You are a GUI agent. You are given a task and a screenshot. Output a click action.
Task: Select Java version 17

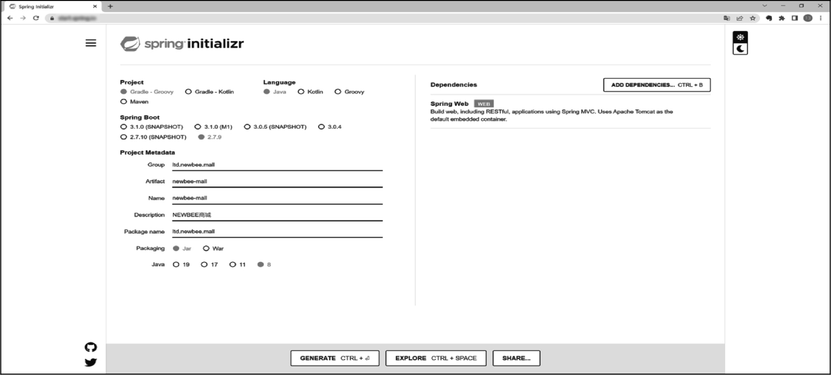point(209,265)
